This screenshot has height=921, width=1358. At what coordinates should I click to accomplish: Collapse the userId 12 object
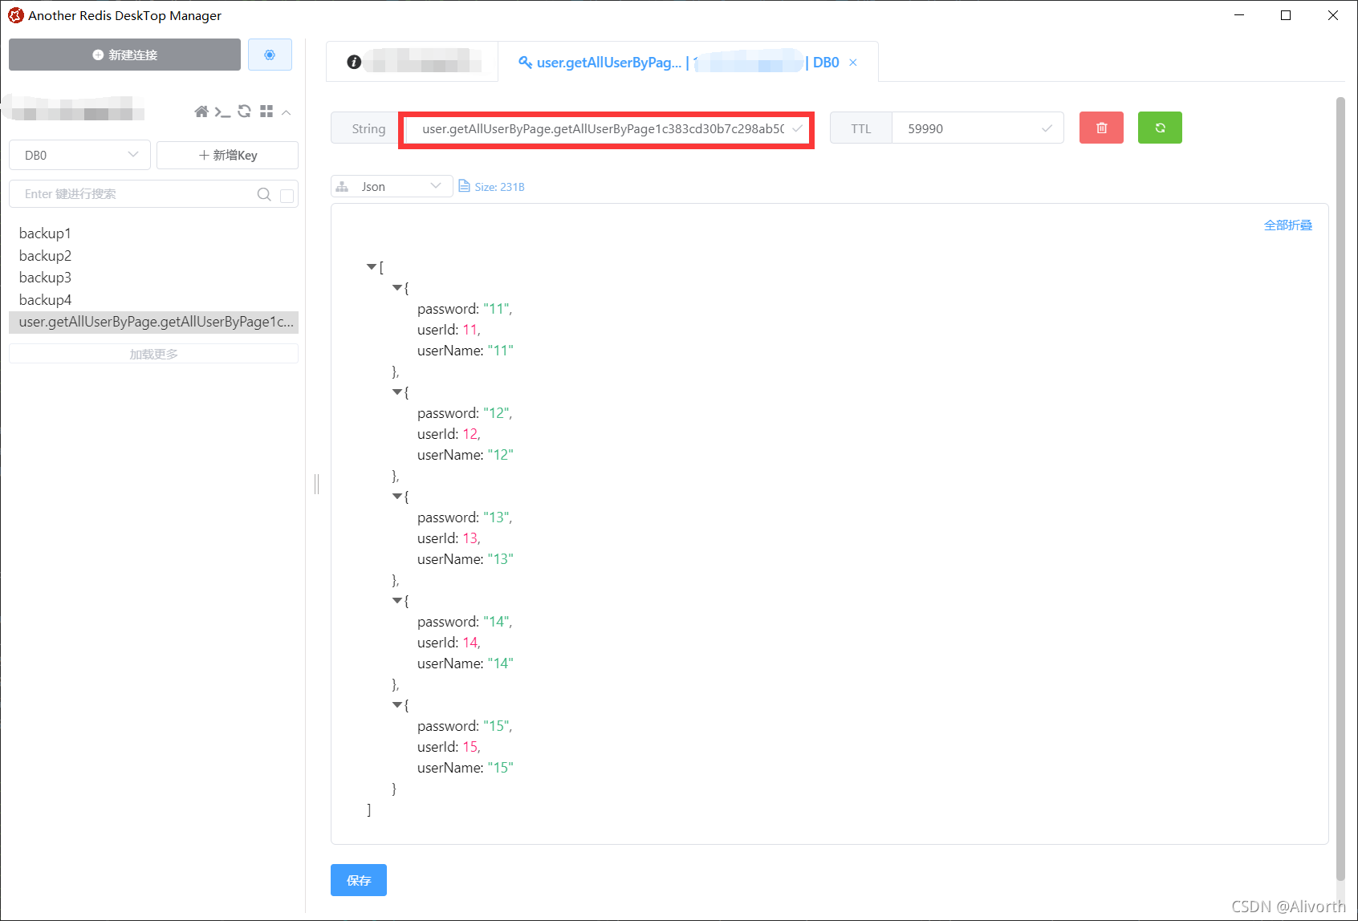397,392
